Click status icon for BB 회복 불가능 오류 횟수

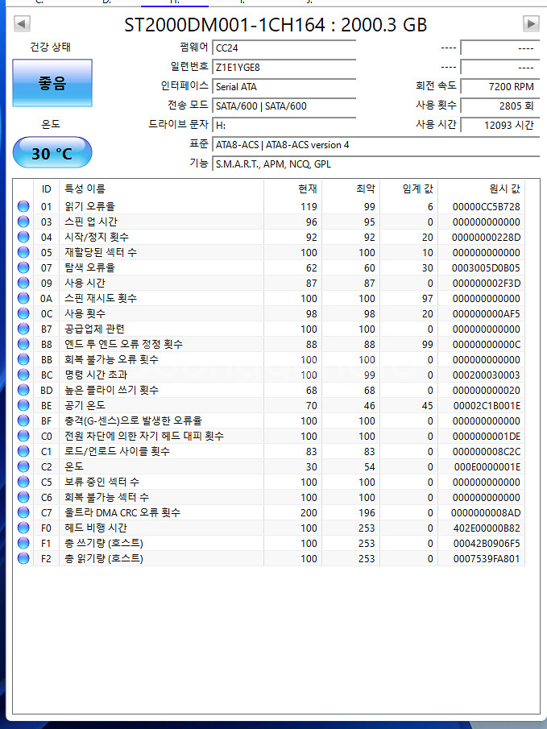pos(23,360)
